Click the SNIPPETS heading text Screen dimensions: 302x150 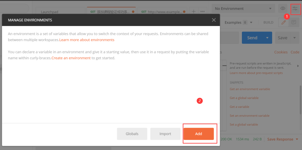click(237, 82)
